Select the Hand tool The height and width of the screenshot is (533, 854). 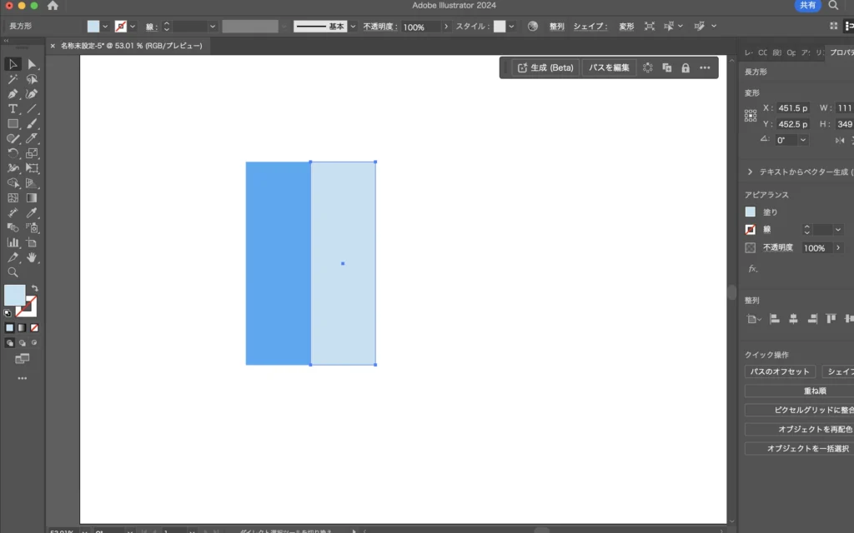pos(32,258)
